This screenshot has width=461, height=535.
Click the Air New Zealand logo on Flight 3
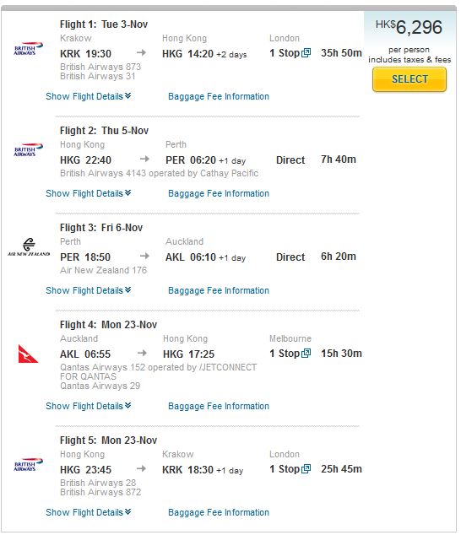click(29, 247)
